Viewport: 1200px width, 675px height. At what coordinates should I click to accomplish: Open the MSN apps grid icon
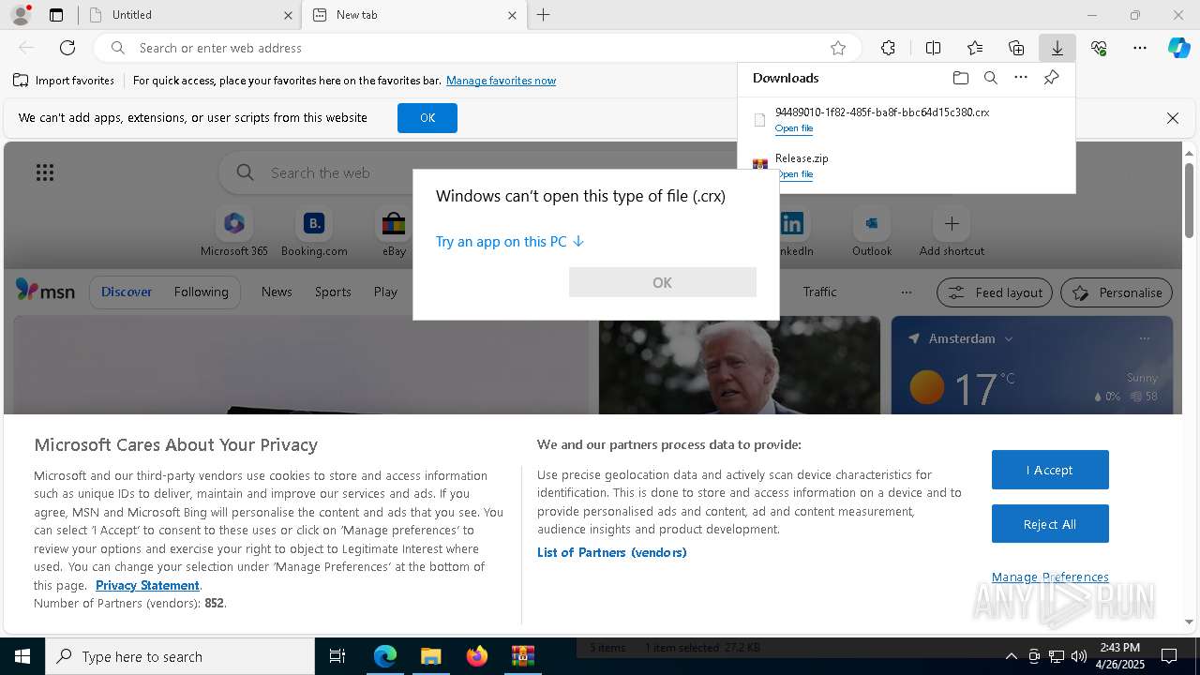coord(45,172)
